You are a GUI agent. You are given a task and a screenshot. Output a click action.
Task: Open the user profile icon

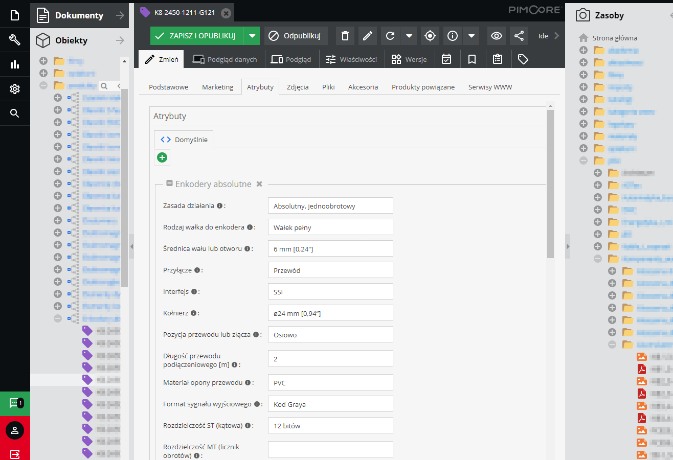click(15, 430)
